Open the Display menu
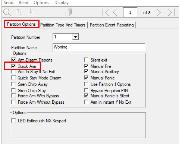This screenshot has width=179, height=144. [x=62, y=3]
